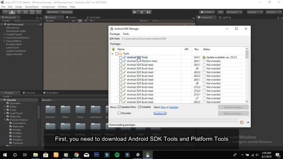283x159 pixels.
Task: Open the Collab dropdown
Action: click(x=207, y=12)
